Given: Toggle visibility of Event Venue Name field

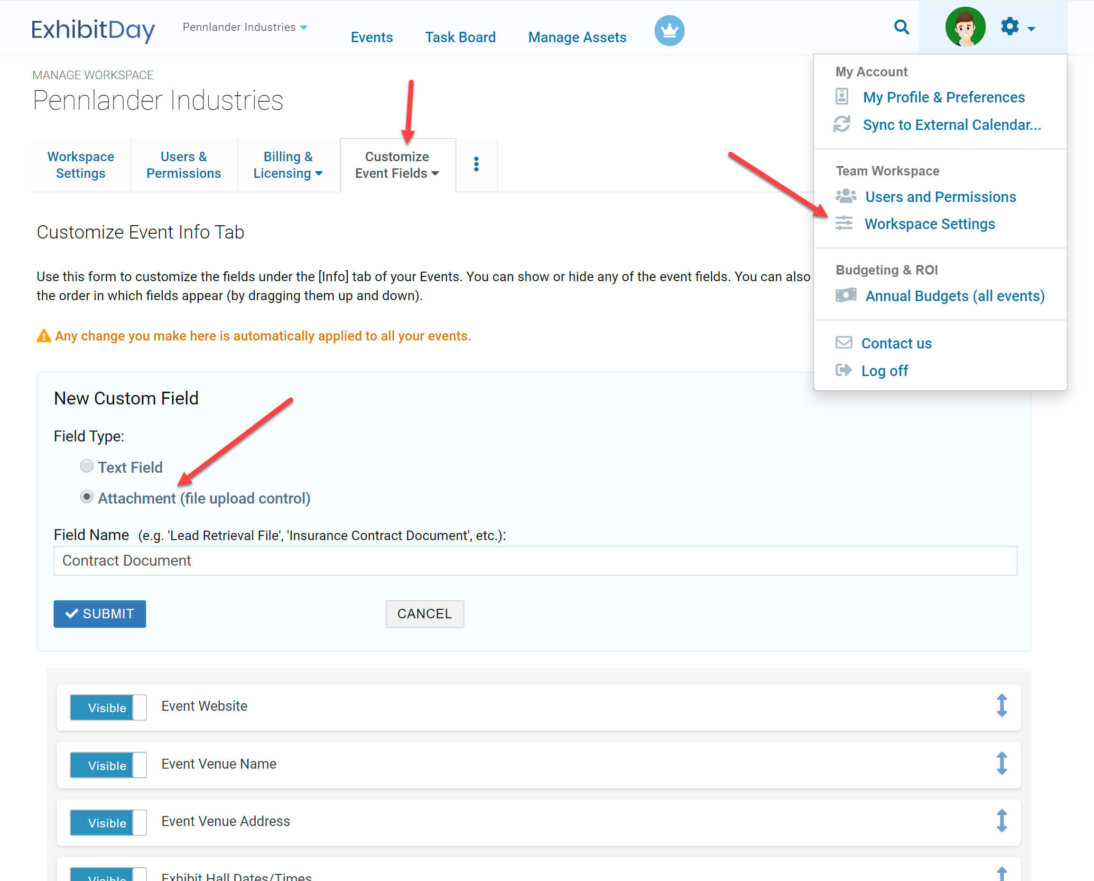Looking at the screenshot, I should click(x=108, y=765).
